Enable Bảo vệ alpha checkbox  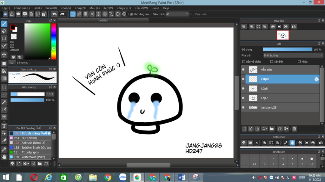pos(244,62)
